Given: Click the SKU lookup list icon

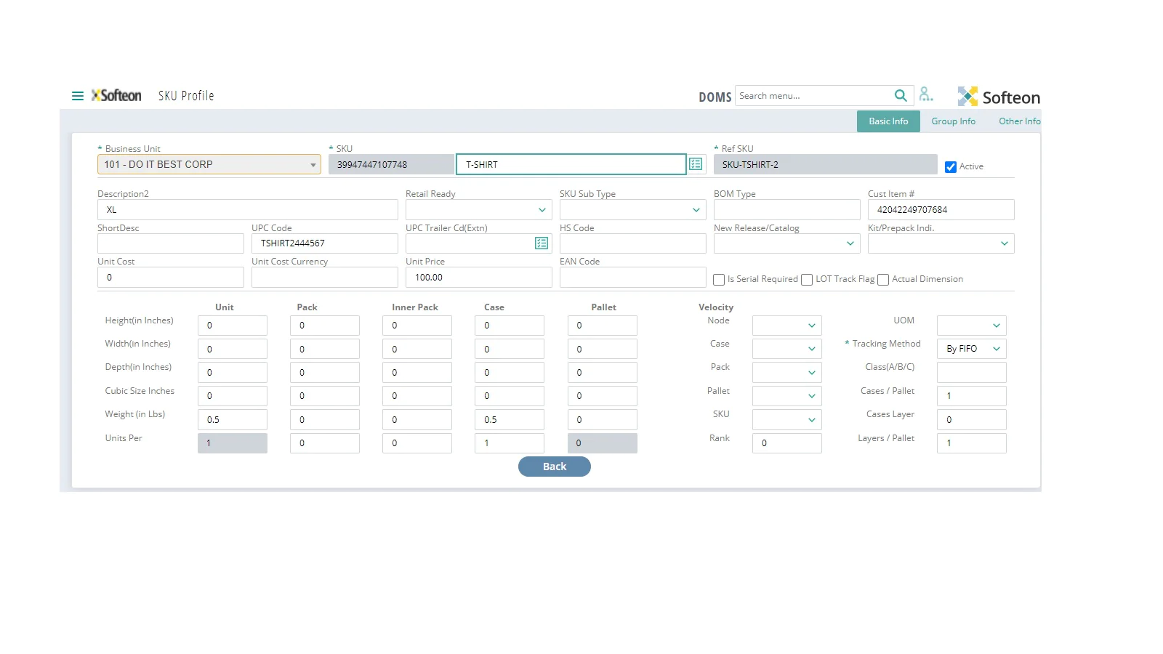Looking at the screenshot, I should coord(696,164).
